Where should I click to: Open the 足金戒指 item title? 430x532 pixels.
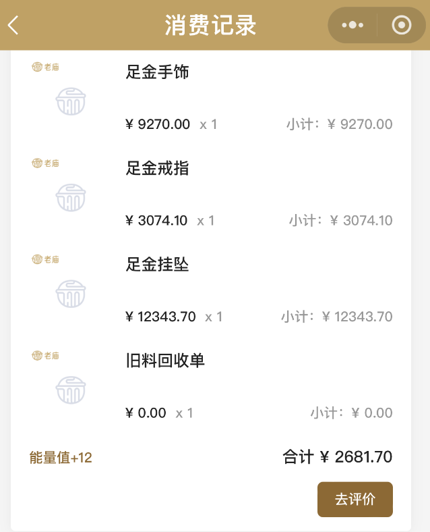157,169
